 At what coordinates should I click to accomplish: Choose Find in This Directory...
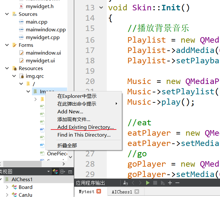point(84,135)
